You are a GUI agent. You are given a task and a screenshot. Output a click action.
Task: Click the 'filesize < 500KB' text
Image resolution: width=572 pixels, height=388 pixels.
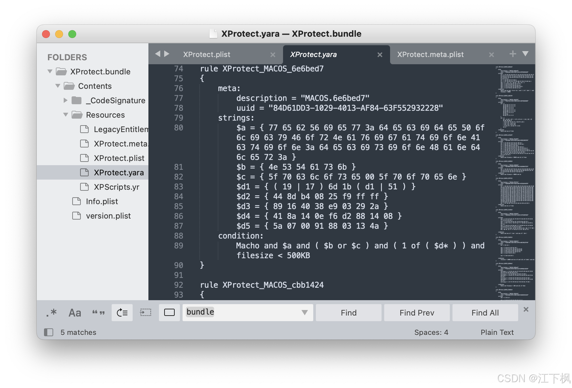coord(273,255)
